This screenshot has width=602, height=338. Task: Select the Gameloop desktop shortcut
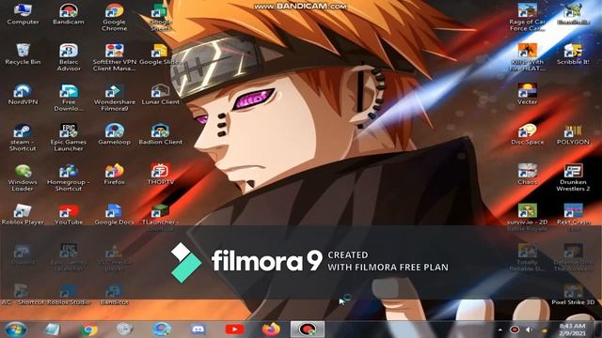pyautogui.click(x=115, y=134)
